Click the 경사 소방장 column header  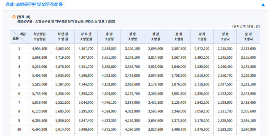(202, 37)
